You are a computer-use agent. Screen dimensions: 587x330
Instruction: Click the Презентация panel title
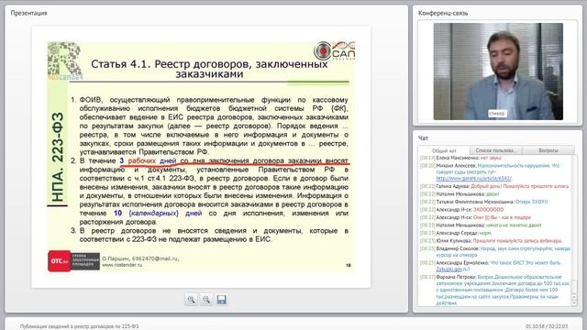point(28,13)
